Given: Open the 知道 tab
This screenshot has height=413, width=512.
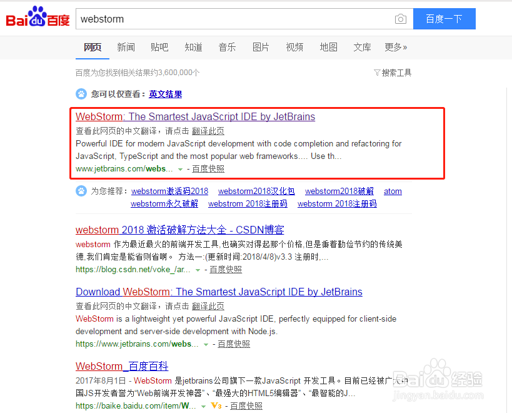Looking at the screenshot, I should (x=193, y=48).
